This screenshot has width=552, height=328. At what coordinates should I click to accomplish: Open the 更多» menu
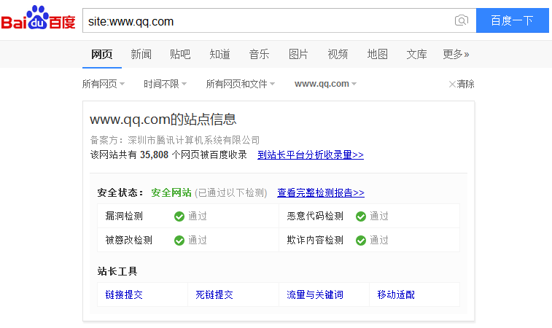(456, 54)
